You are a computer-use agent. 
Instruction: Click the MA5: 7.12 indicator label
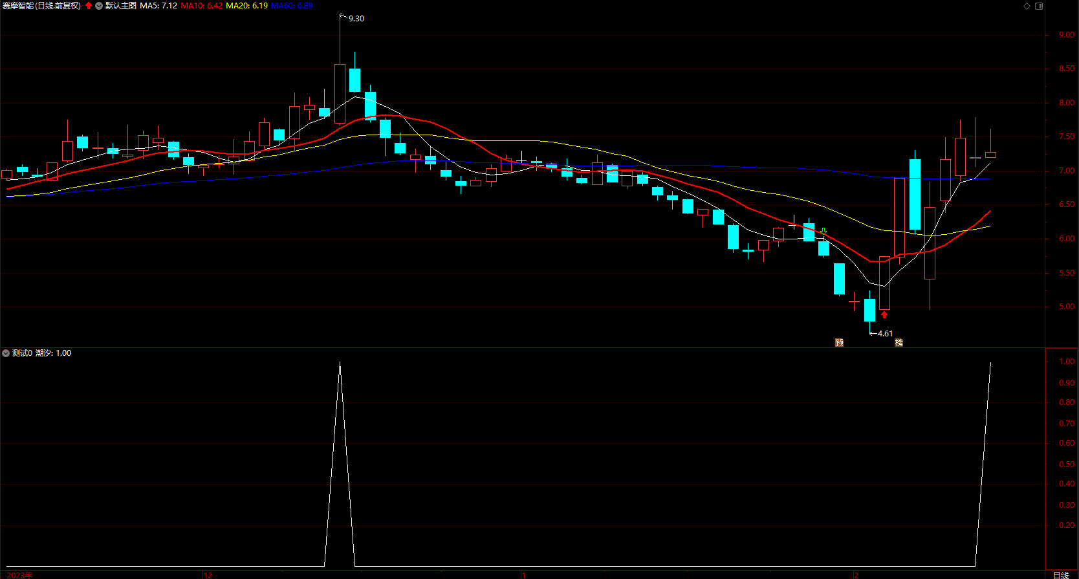tap(158, 6)
